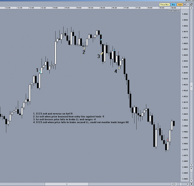194x186 pixels.
Task: Click the orange Sell button
Action: coord(180,5)
